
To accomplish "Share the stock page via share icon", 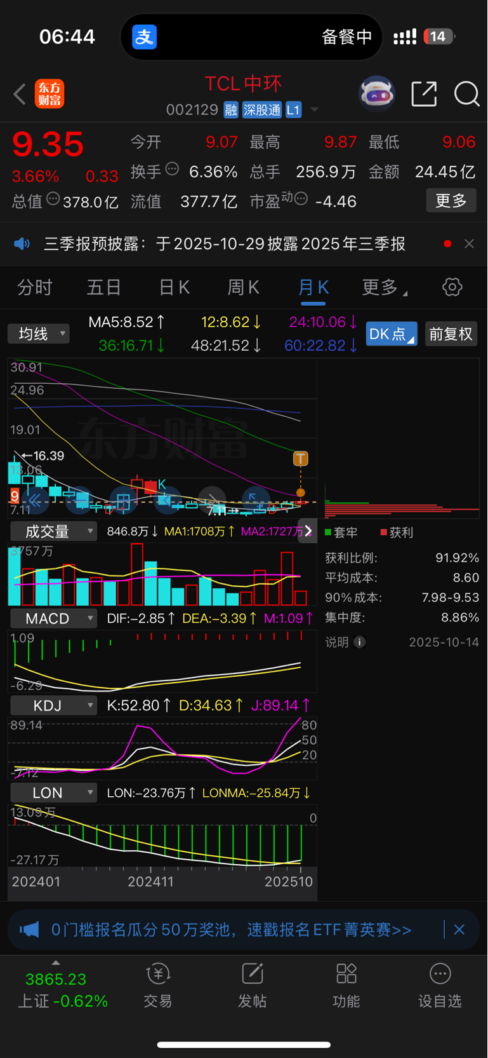I will [424, 94].
